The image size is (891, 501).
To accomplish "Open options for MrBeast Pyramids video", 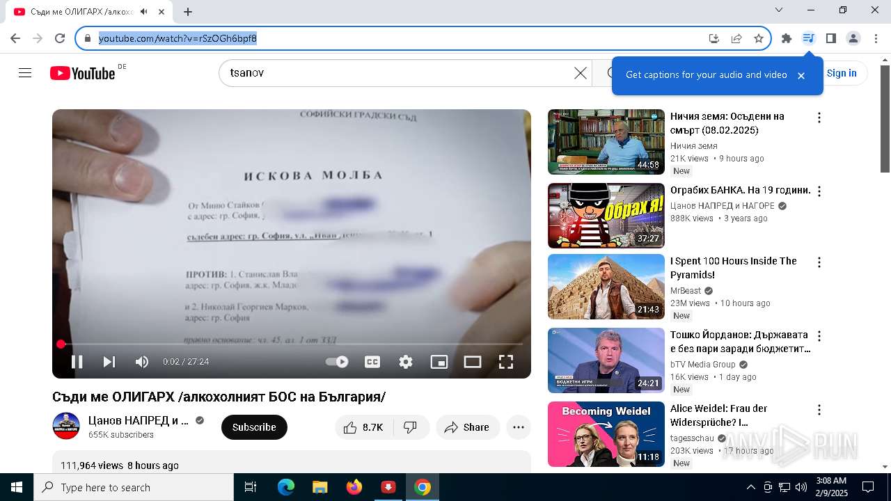I will pyautogui.click(x=819, y=262).
